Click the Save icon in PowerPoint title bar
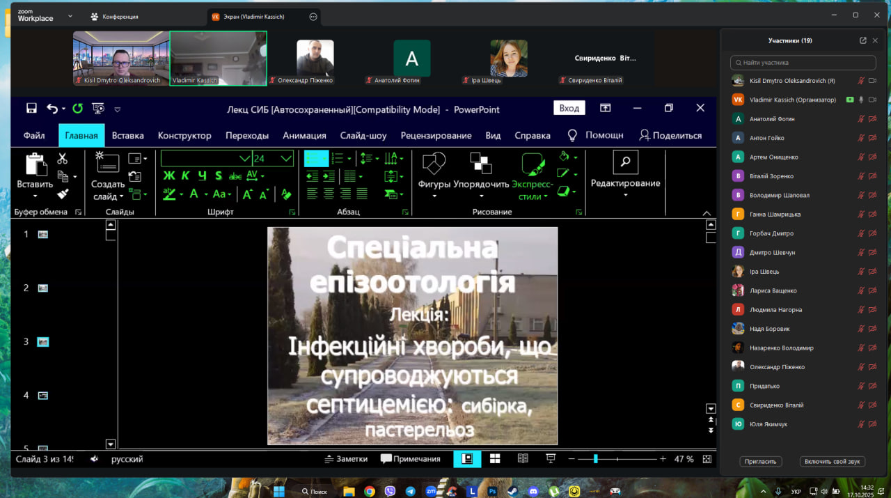Screen dimensions: 891x498 point(31,108)
